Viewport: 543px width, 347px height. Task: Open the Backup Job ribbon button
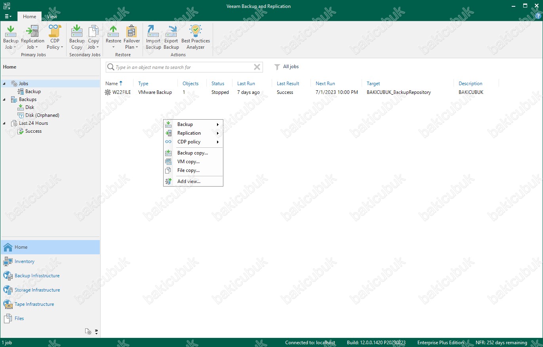click(11, 37)
